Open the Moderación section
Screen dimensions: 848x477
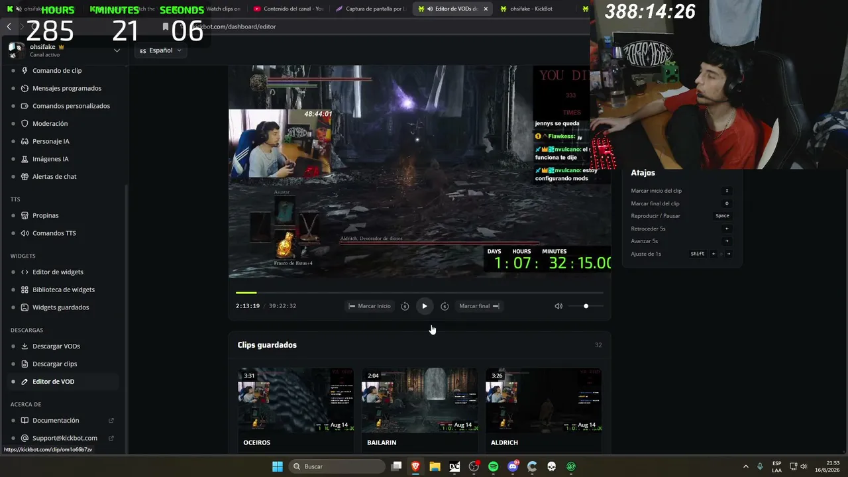click(50, 124)
